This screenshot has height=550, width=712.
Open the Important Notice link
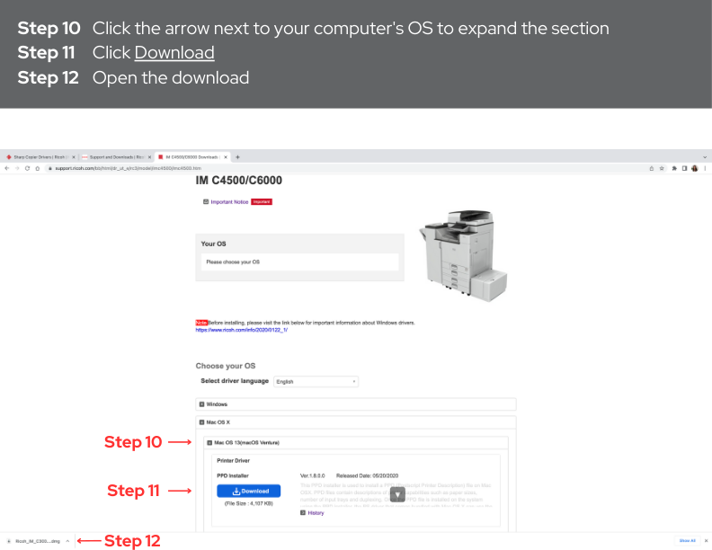[229, 202]
